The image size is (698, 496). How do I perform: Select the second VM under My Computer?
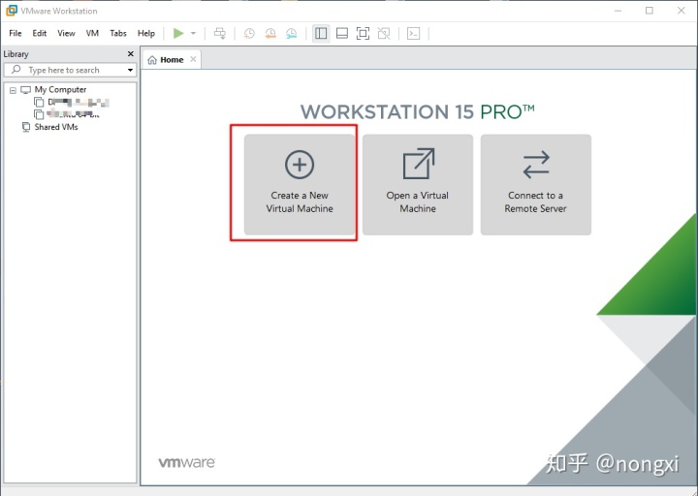(x=67, y=114)
